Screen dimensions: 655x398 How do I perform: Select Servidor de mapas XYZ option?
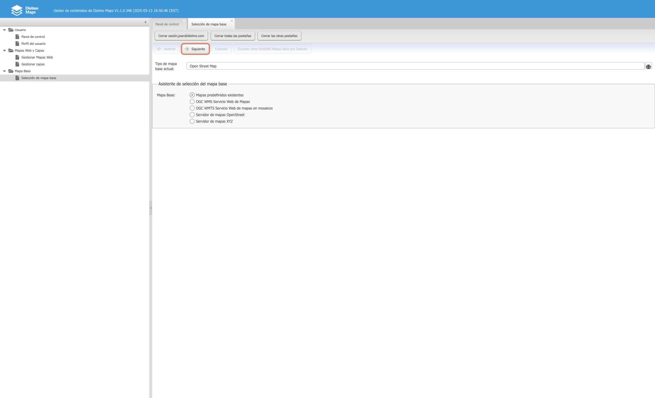pyautogui.click(x=192, y=121)
